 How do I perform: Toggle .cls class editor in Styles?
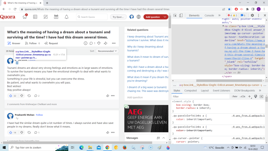pos(242,96)
